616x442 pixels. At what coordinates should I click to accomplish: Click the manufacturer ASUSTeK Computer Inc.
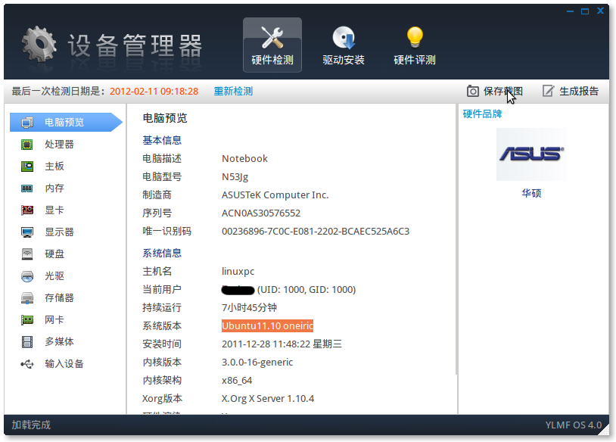pyautogui.click(x=275, y=195)
